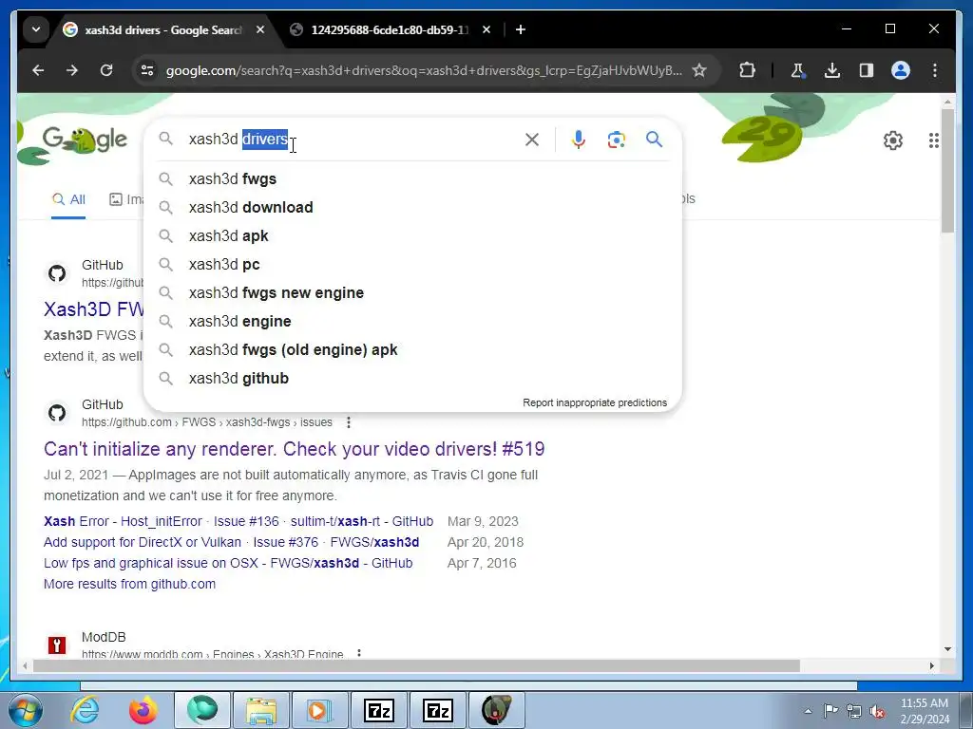Open Google quick settings gear
Image resolution: width=973 pixels, height=729 pixels.
click(x=892, y=140)
